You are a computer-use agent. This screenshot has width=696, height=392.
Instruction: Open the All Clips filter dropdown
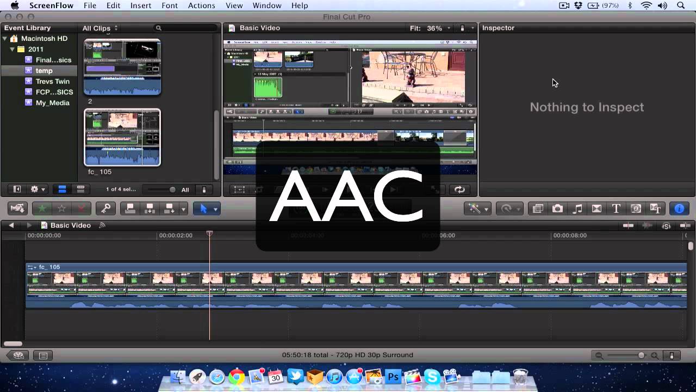point(100,28)
